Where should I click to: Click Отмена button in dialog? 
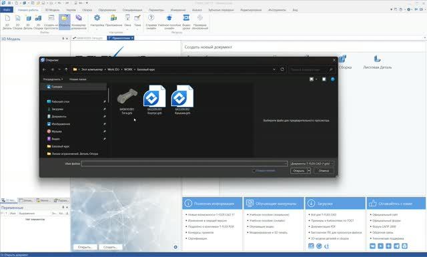[x=324, y=171]
